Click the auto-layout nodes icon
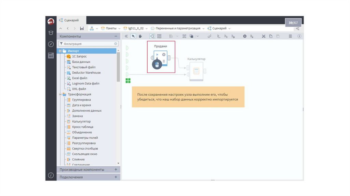Screen dimensions: 350x196 [x=184, y=36]
